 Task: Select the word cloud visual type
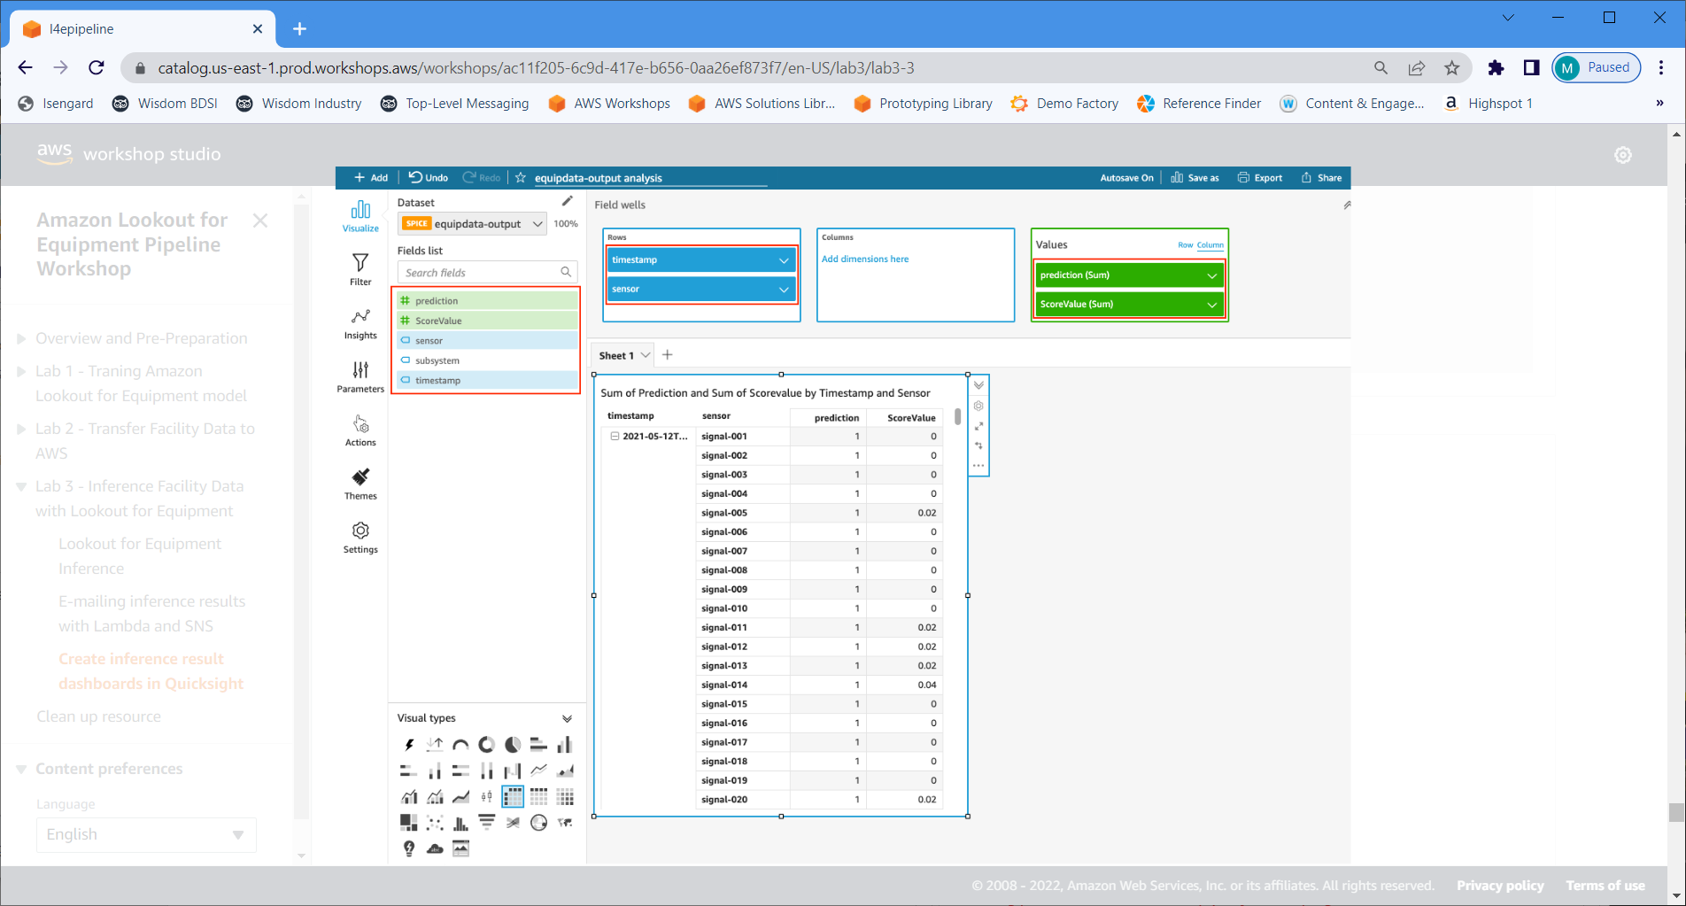(x=435, y=848)
